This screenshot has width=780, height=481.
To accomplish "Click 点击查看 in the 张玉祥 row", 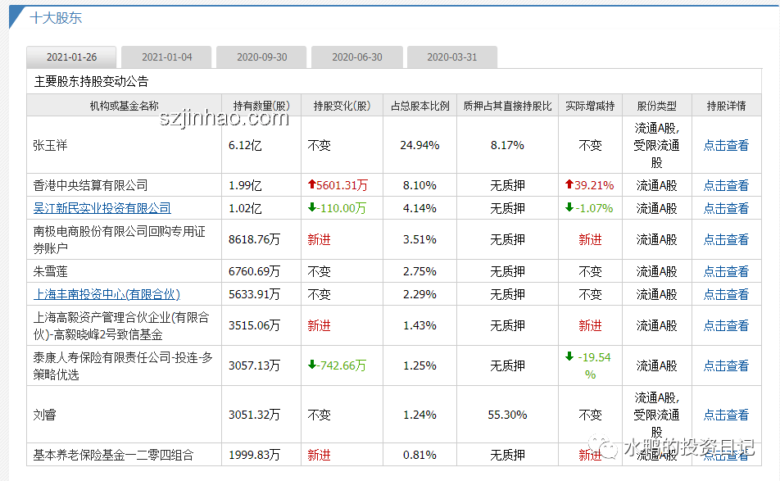I will [726, 145].
